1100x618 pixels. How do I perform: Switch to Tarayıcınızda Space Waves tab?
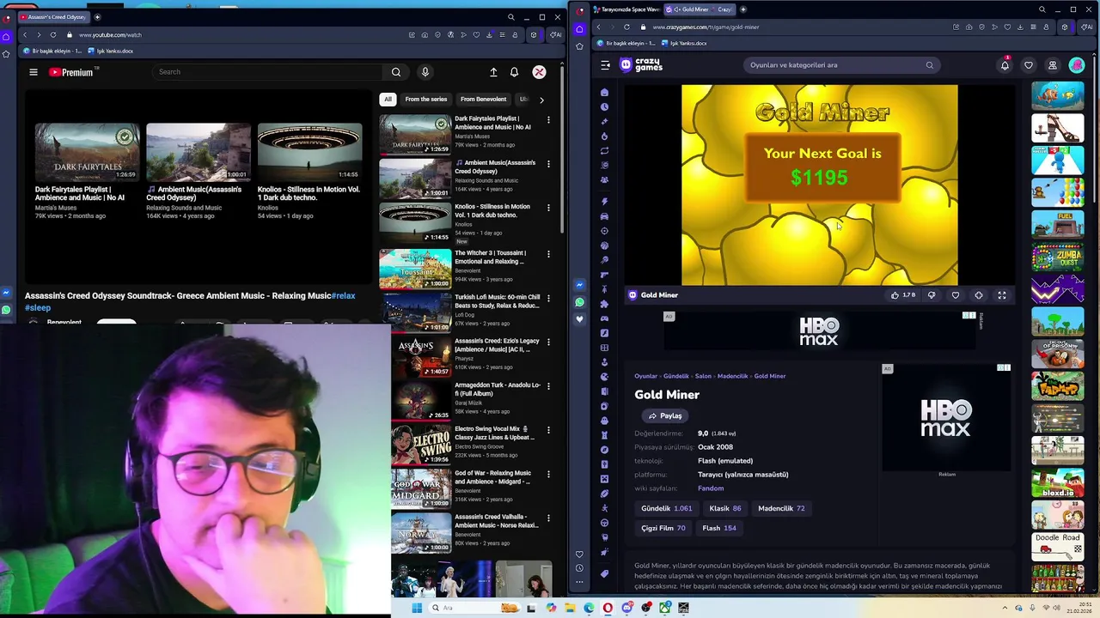click(x=626, y=9)
